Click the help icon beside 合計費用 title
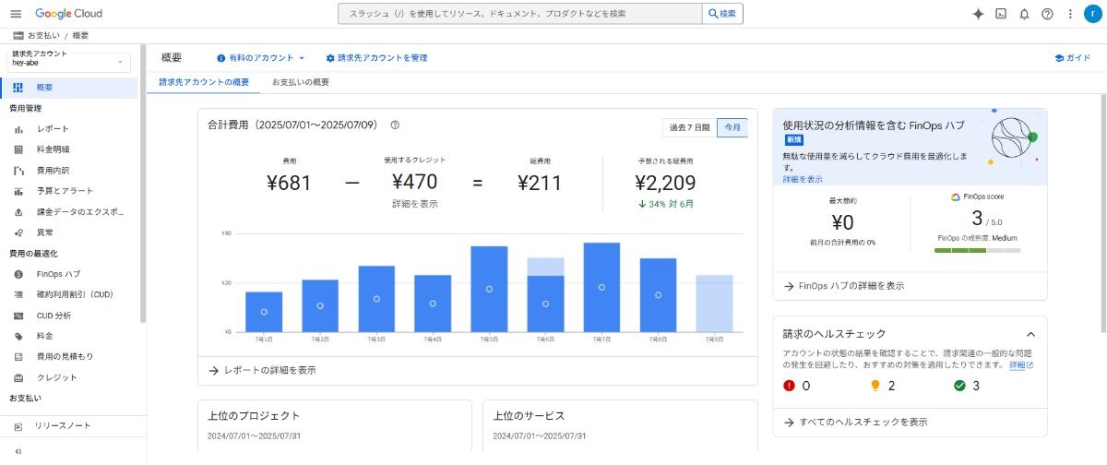The image size is (1107, 465). tap(395, 125)
